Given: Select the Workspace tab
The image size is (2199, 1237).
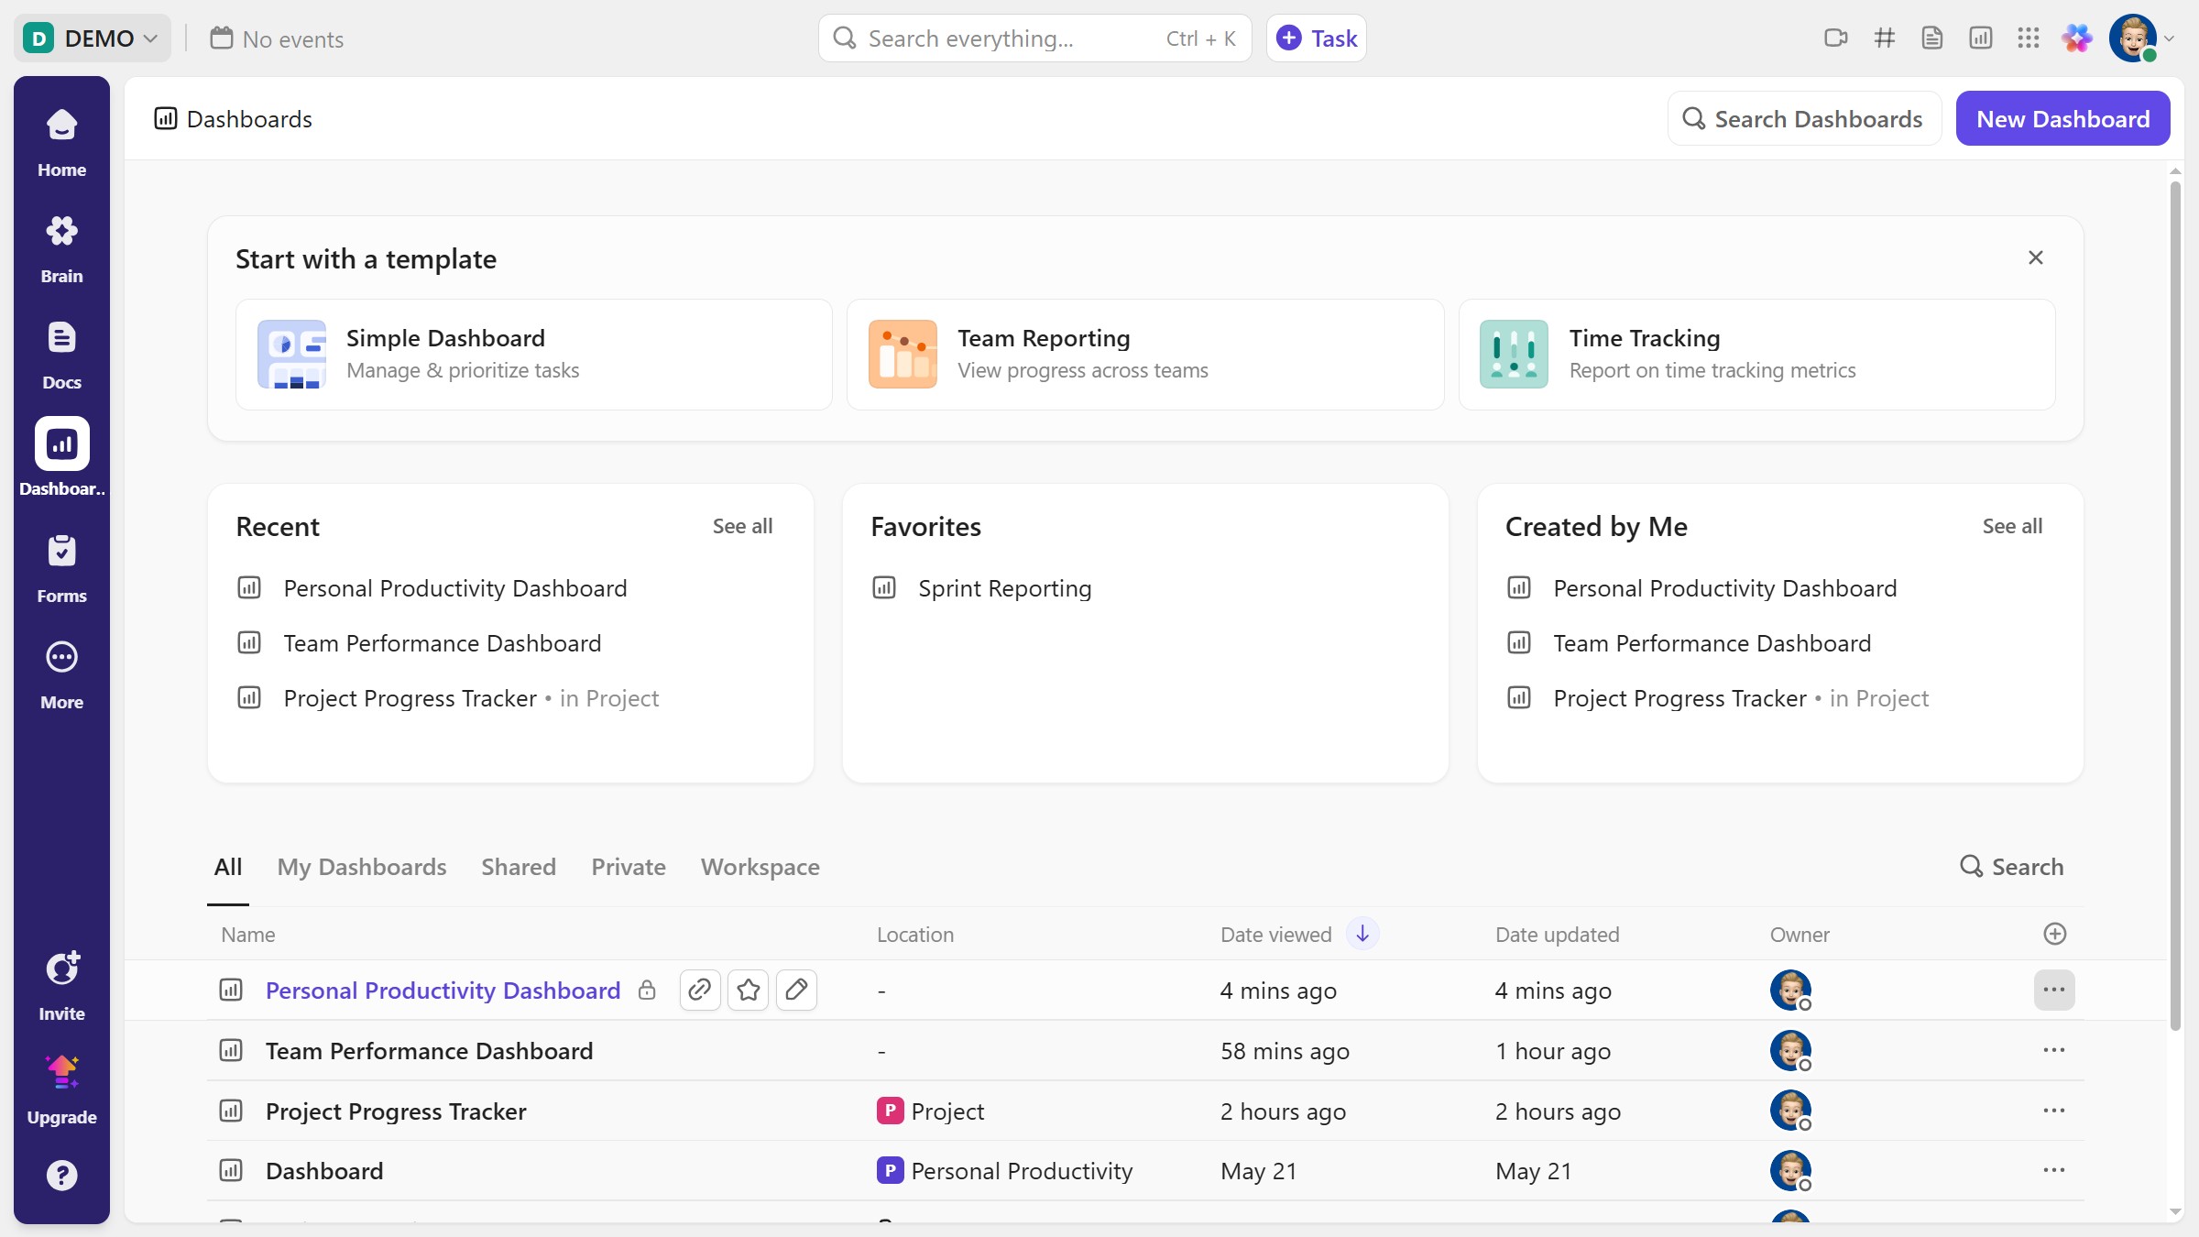Looking at the screenshot, I should pyautogui.click(x=760, y=867).
